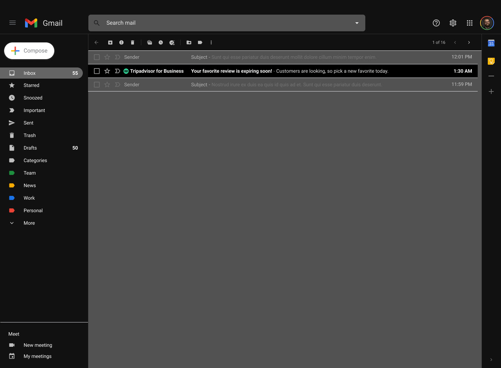
Task: Click the Archive toolbar icon
Action: 110,42
